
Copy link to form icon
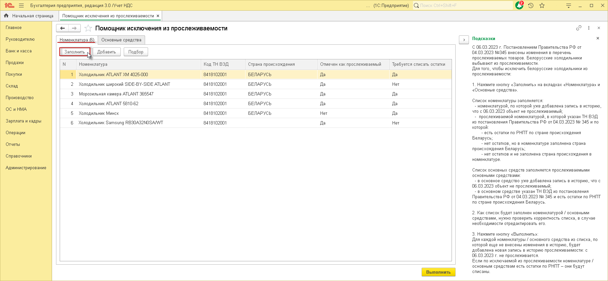tap(579, 28)
